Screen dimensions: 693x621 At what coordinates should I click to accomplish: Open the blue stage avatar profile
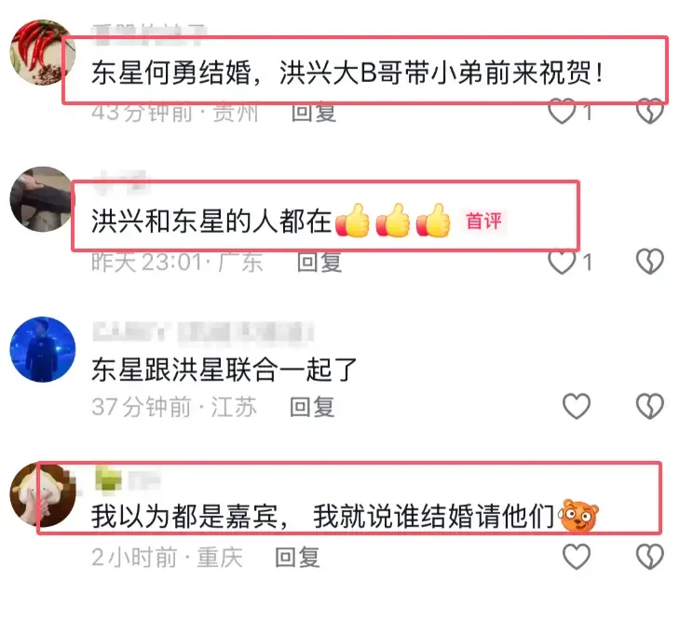point(43,349)
